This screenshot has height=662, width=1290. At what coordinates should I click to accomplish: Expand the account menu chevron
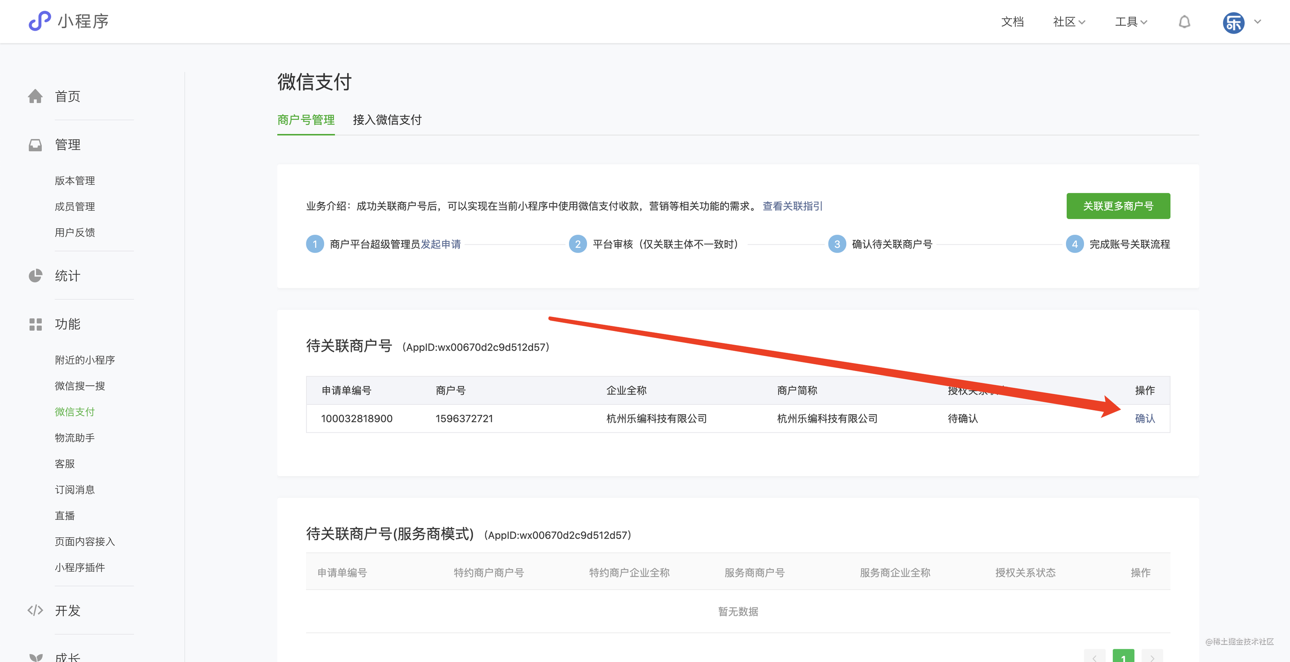(x=1258, y=21)
